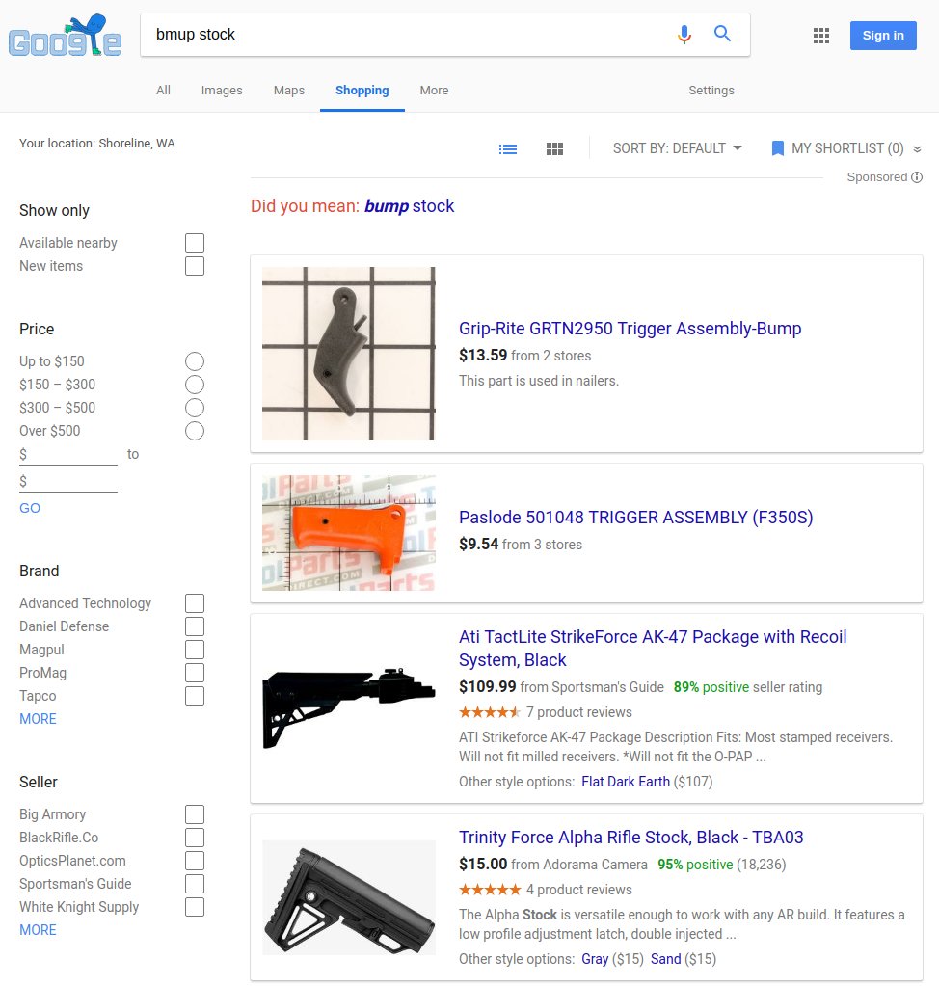This screenshot has height=986, width=939.
Task: Click the Sponsored info icon
Action: point(917,177)
